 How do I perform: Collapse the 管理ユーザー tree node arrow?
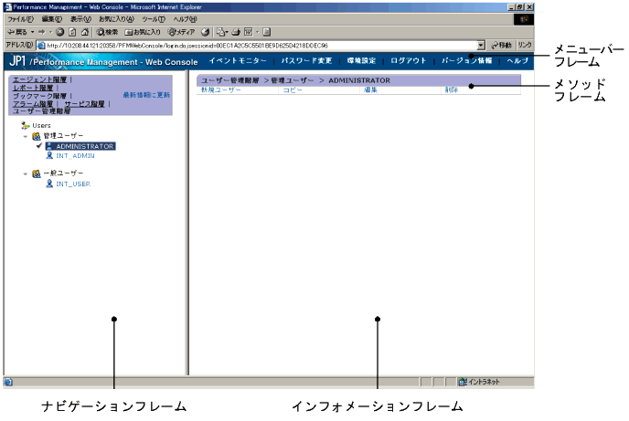(26, 137)
